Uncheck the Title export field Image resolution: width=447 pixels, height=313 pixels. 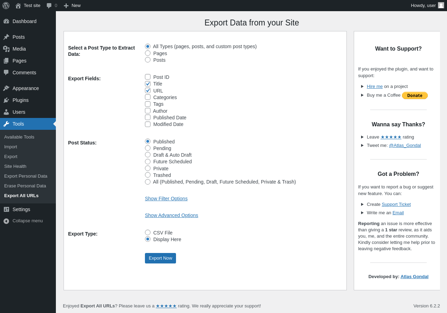148,84
